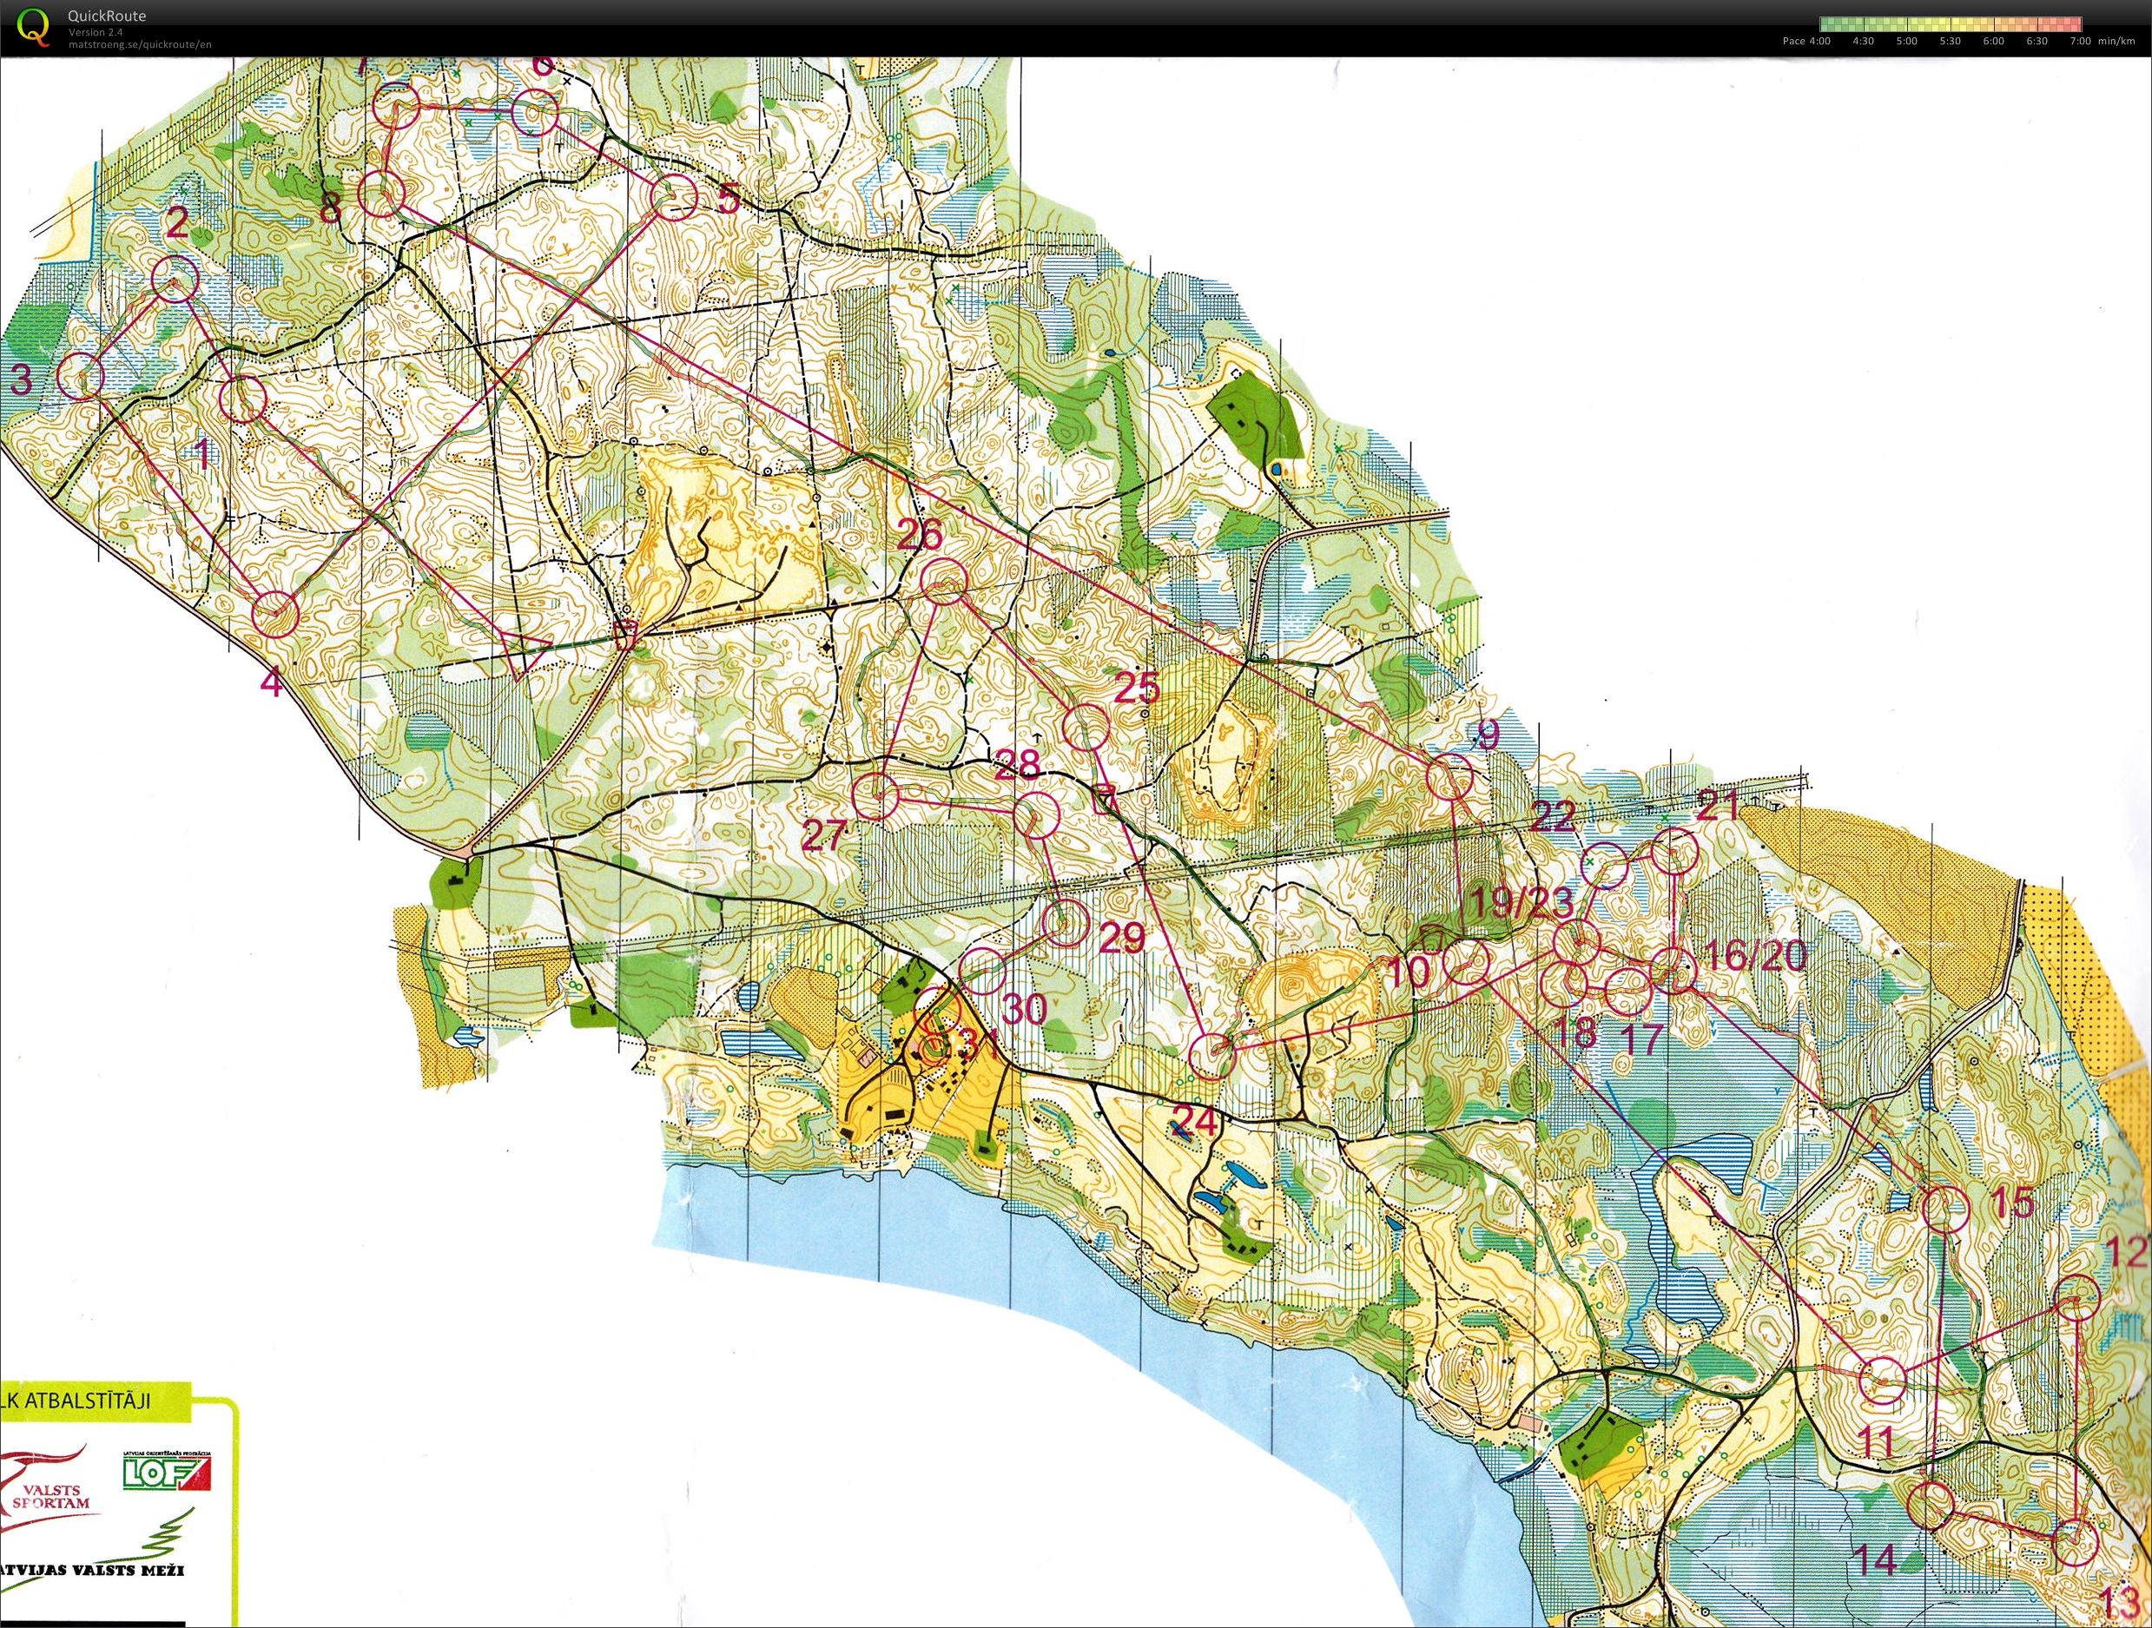Open the matstroeng.se/quickroute/en link
The height and width of the screenshot is (1628, 2152).
click(139, 45)
